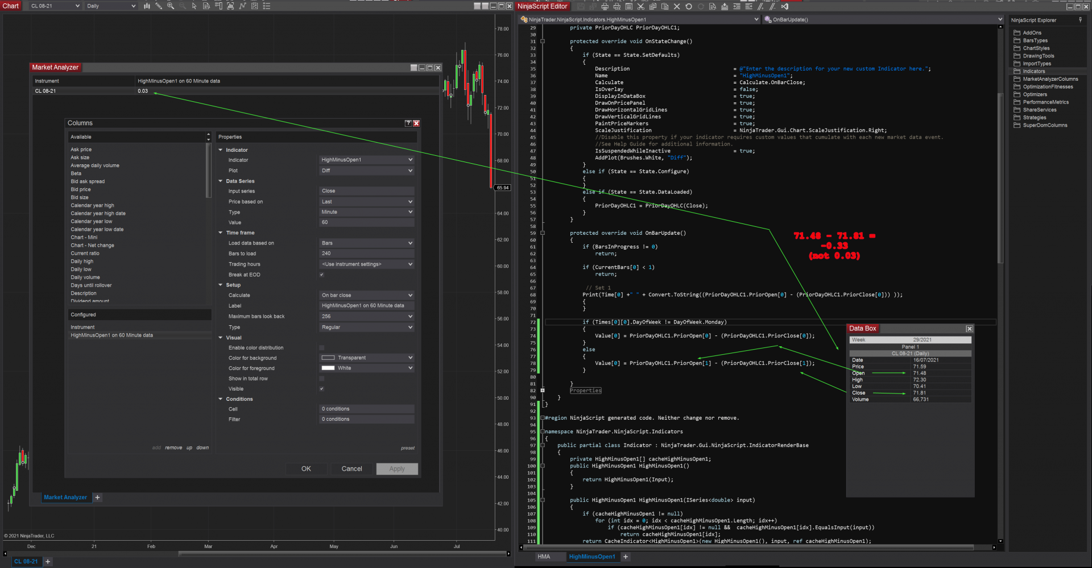Pick the Color for foreground White swatch
This screenshot has width=1092, height=568.
(x=328, y=368)
